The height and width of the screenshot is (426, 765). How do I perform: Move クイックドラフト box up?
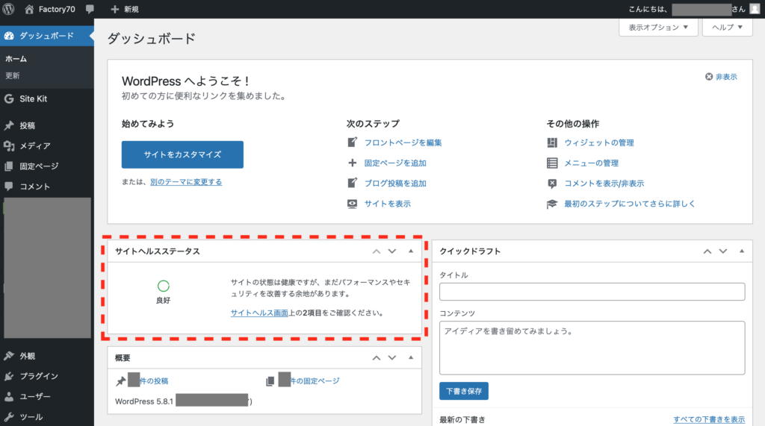(x=707, y=251)
